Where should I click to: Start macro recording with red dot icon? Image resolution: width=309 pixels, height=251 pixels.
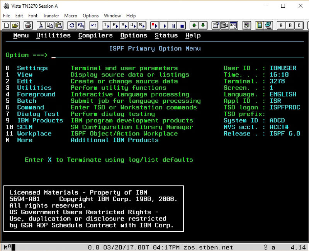click(x=155, y=25)
